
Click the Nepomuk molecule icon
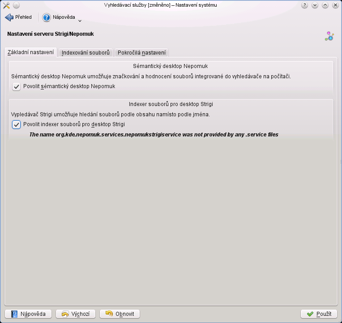click(x=329, y=36)
